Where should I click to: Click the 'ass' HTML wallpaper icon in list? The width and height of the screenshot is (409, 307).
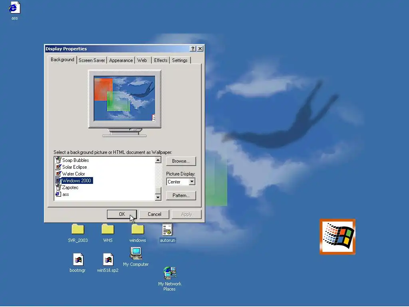[58, 194]
